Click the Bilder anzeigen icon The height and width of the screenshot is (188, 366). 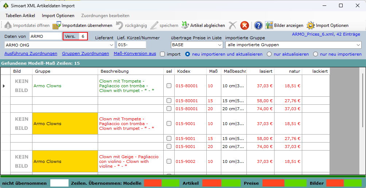(269, 25)
